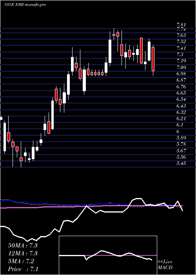Click the tall red candle at the 7.63 level

[141, 51]
